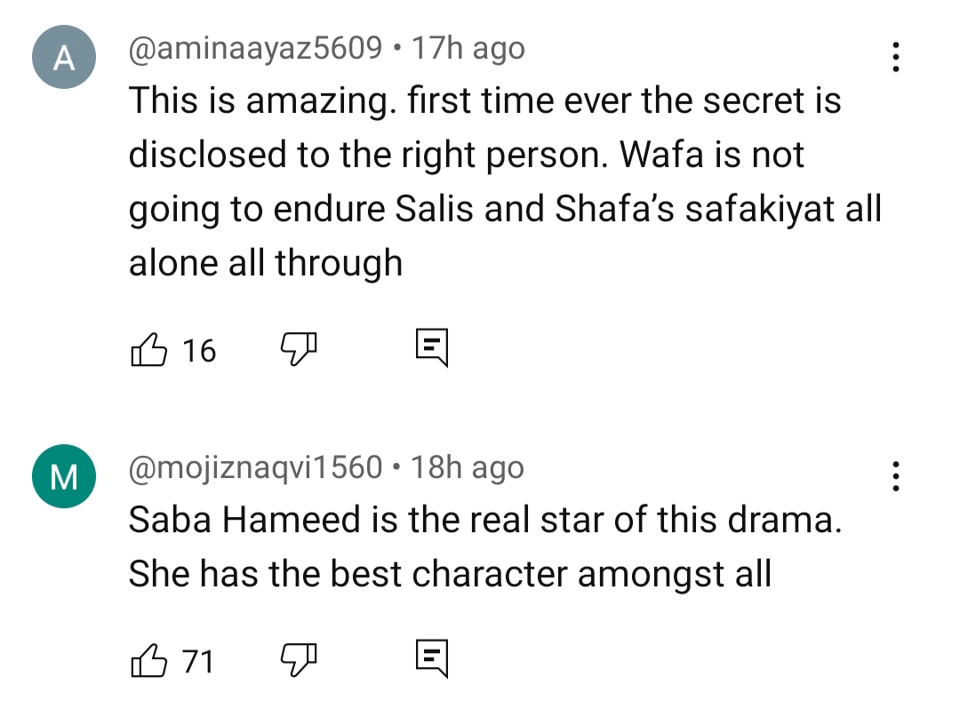Like the Saba Hameed comment
Image resolution: width=960 pixels, height=709 pixels.
click(149, 661)
